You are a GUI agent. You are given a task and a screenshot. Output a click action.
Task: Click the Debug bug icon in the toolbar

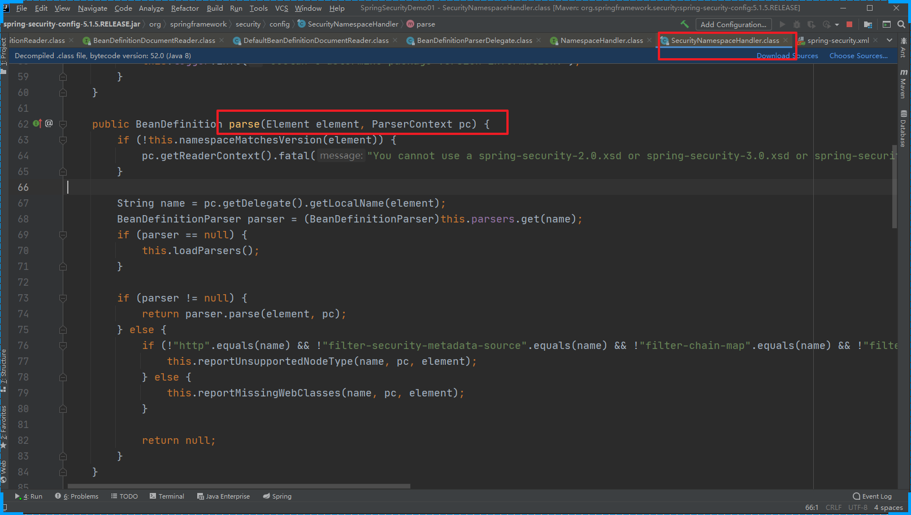click(797, 24)
